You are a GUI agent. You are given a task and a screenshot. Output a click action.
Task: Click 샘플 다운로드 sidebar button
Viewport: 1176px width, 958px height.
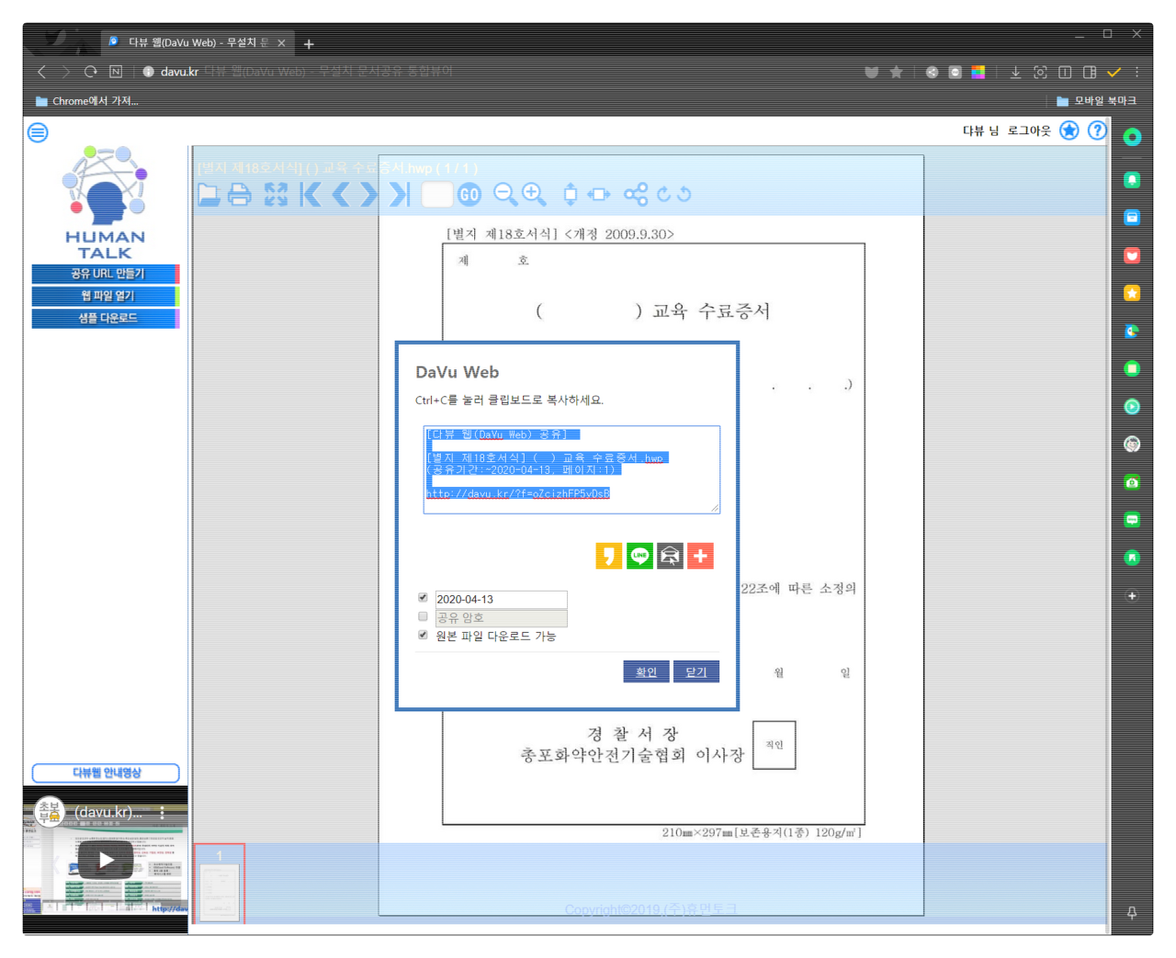(x=106, y=318)
